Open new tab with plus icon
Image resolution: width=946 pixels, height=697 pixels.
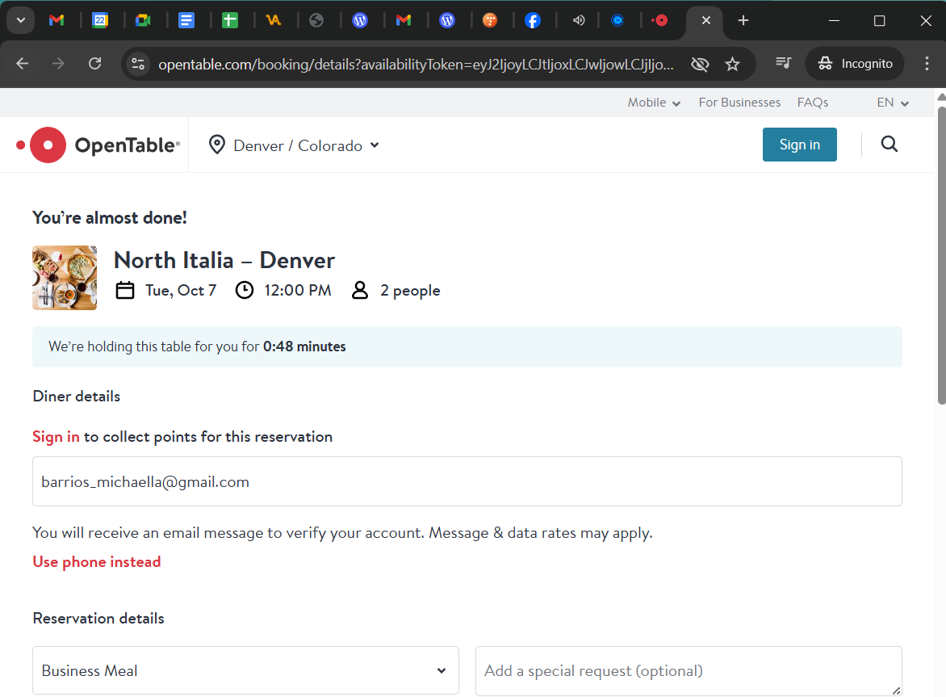click(x=743, y=20)
